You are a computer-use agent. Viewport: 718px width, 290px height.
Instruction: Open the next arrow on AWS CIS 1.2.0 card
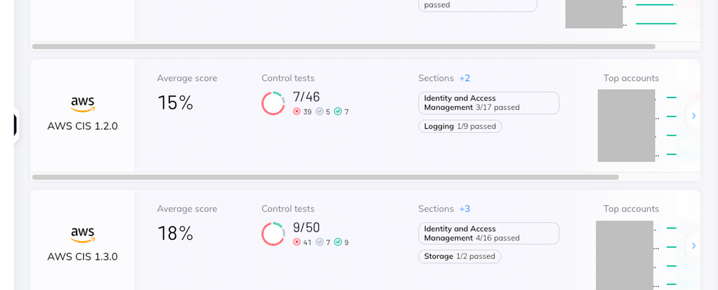[693, 116]
